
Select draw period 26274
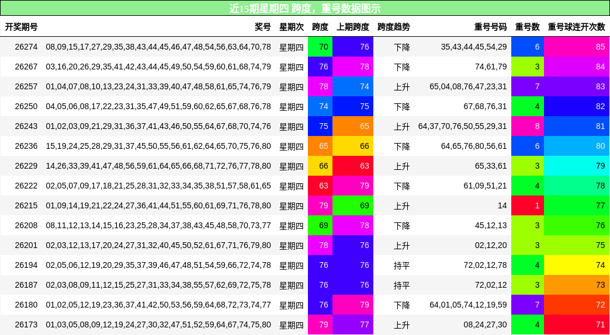[26, 47]
